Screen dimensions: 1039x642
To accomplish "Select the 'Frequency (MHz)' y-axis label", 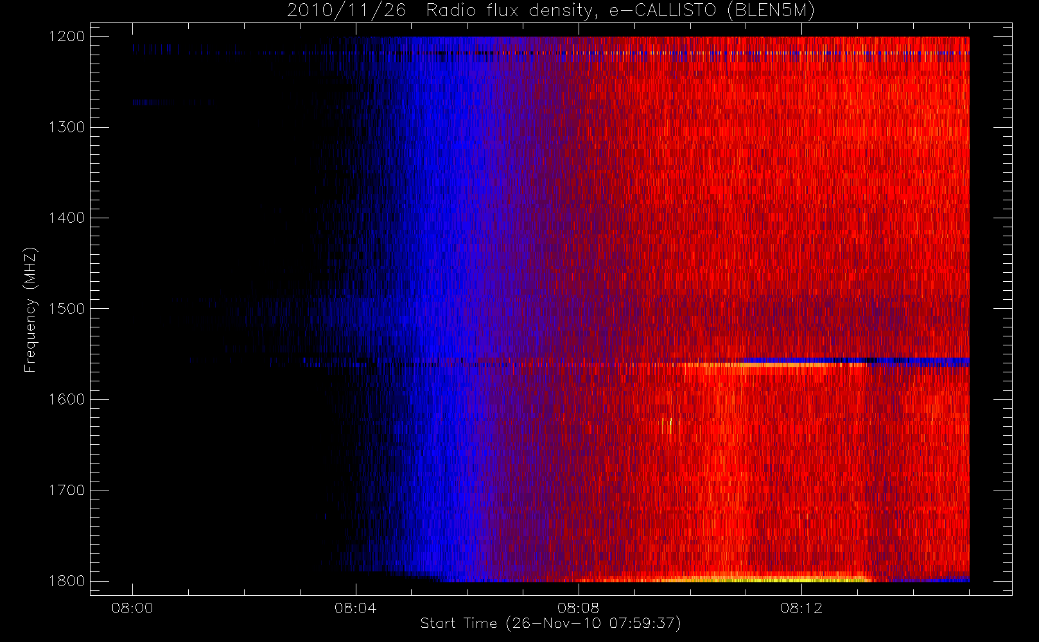I will pos(30,309).
